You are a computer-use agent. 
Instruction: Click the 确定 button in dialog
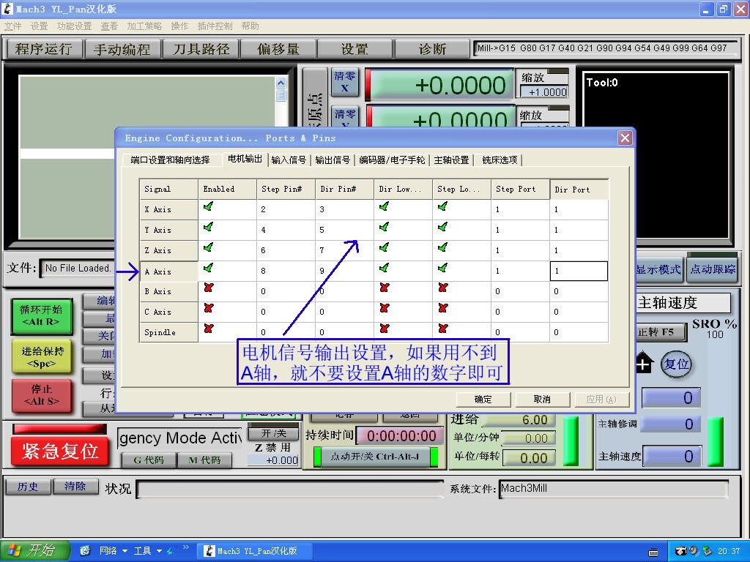(483, 400)
